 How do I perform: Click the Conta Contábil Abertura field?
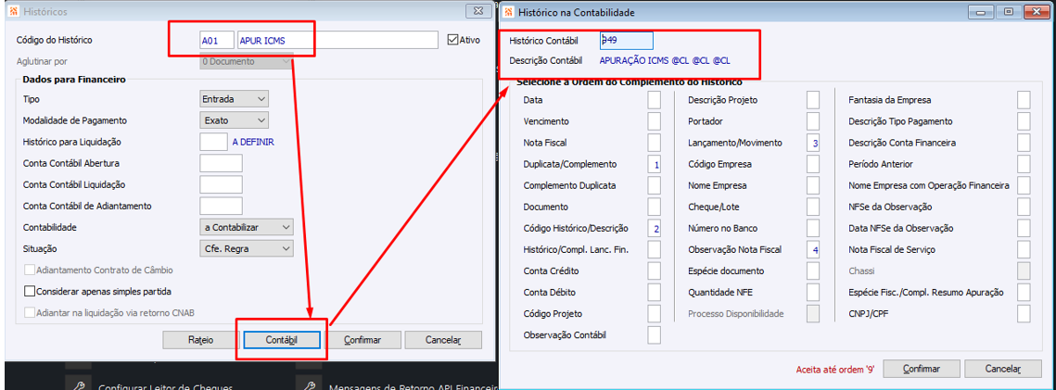click(221, 163)
